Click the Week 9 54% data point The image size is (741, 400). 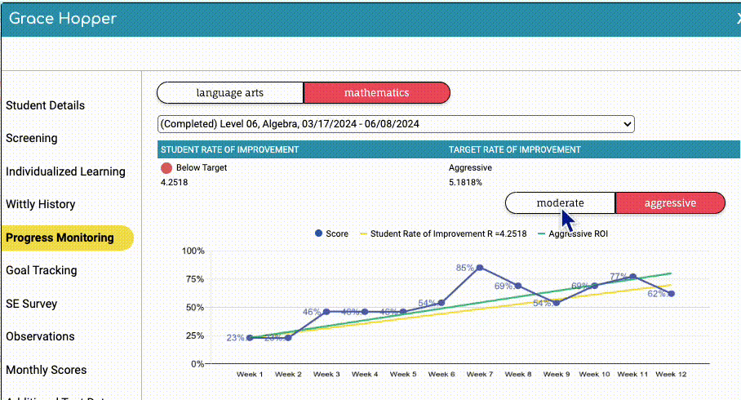point(557,303)
